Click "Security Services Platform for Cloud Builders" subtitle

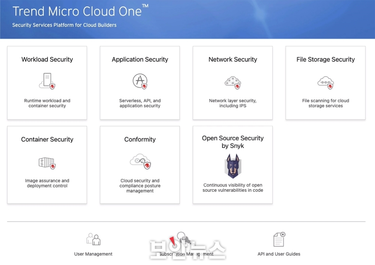coord(64,25)
